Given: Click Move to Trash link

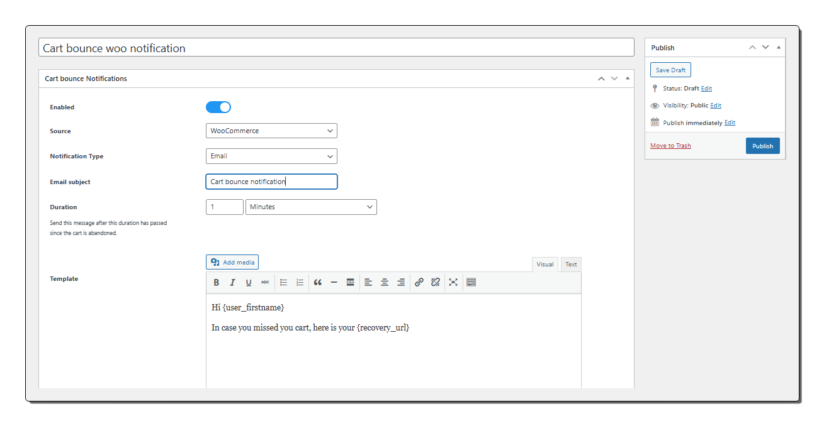Looking at the screenshot, I should 670,146.
